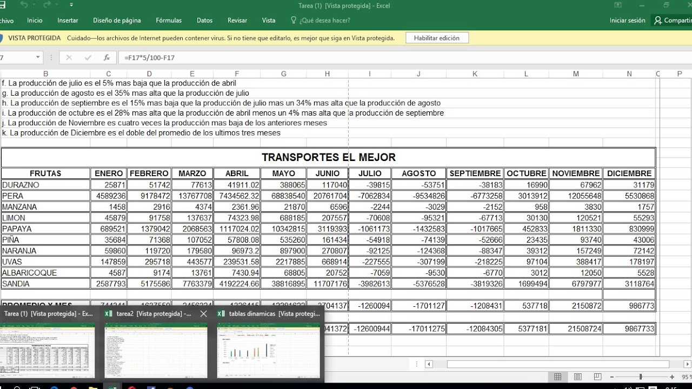Select column F header
The height and width of the screenshot is (389, 692).
coord(237,74)
